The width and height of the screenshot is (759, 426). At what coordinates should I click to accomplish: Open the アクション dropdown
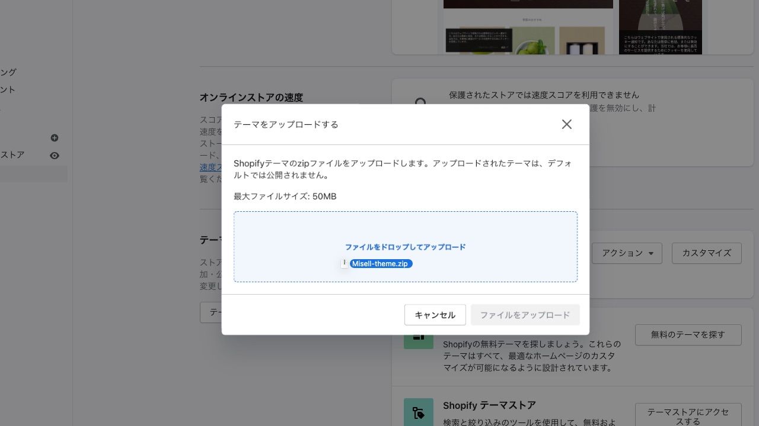pos(627,253)
